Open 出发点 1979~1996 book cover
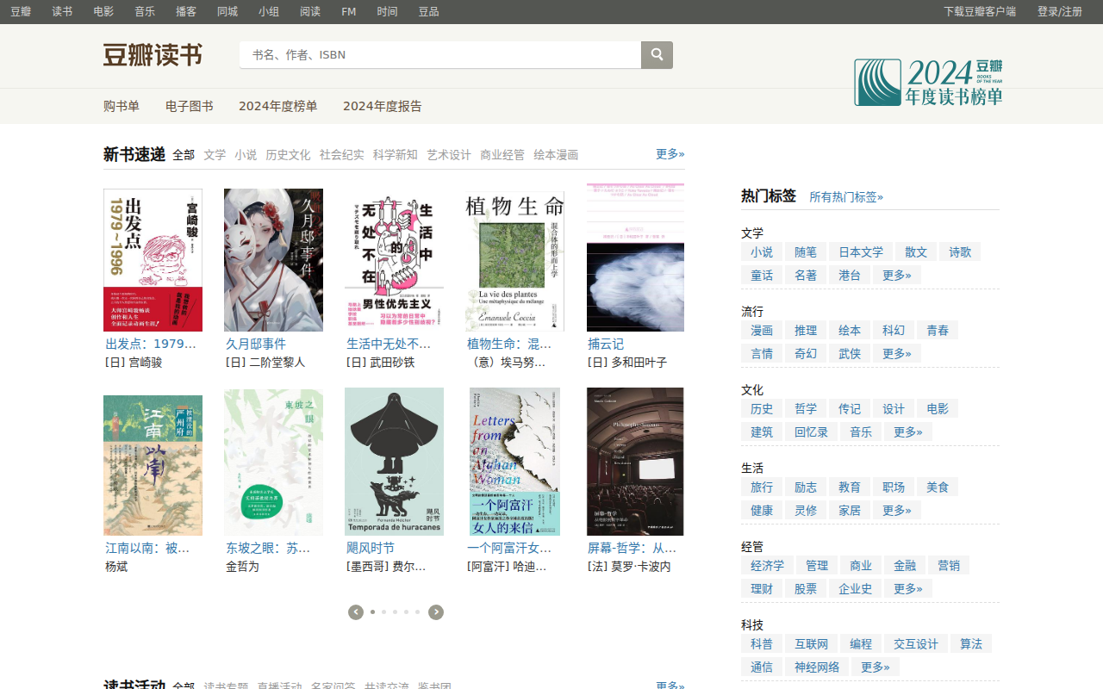Screen dimensions: 1103x689 pyautogui.click(x=153, y=260)
